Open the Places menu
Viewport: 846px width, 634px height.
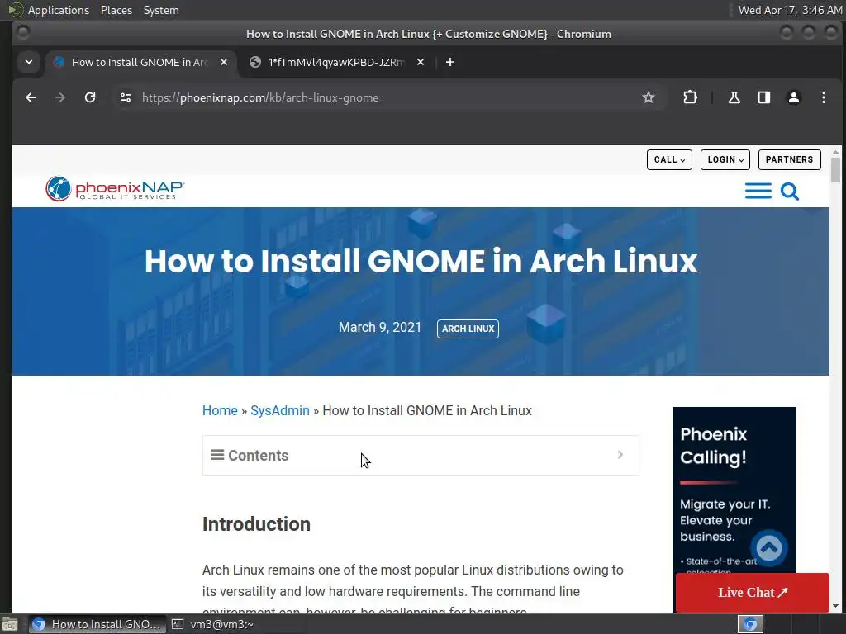[116, 10]
